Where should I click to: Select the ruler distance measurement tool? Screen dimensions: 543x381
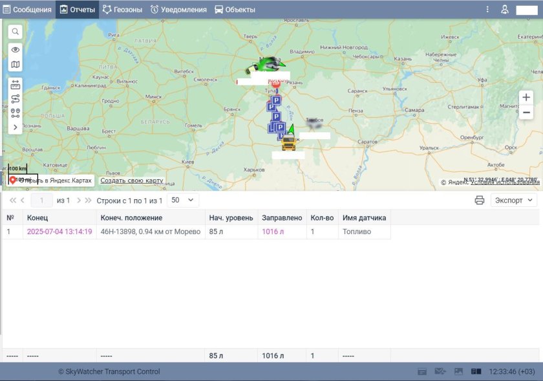tap(16, 84)
